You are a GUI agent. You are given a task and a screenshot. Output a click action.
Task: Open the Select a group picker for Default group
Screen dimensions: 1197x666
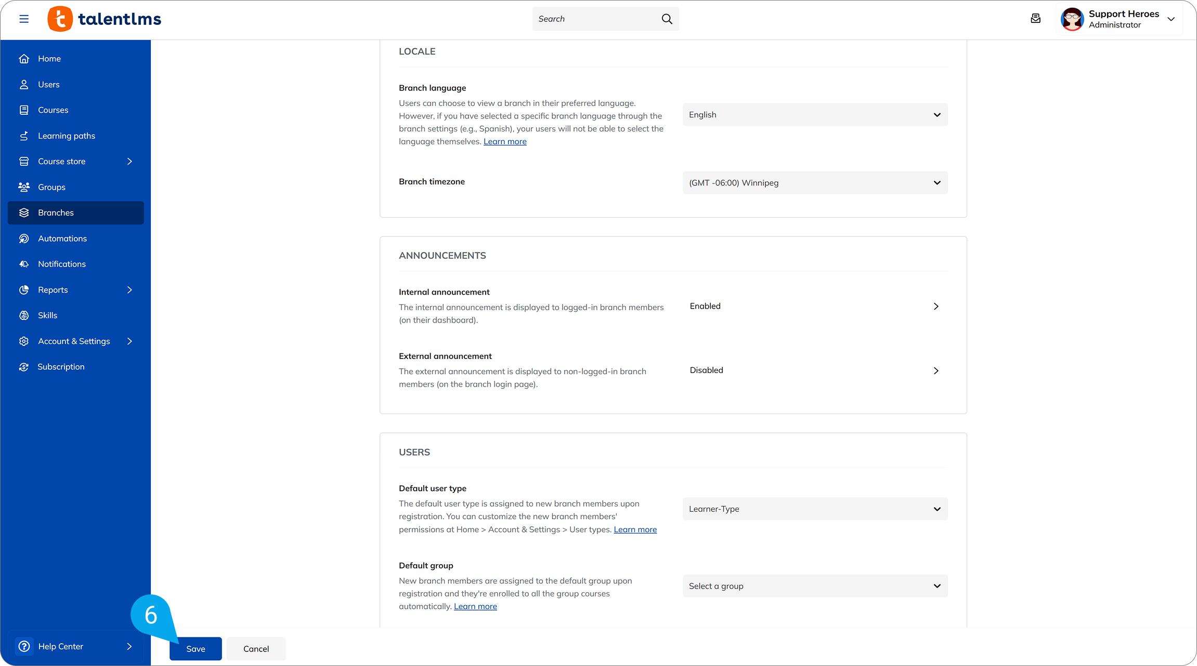point(814,585)
